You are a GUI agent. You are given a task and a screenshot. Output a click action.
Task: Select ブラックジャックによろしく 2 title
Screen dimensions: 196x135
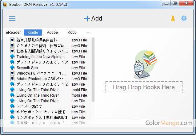coord(42,84)
